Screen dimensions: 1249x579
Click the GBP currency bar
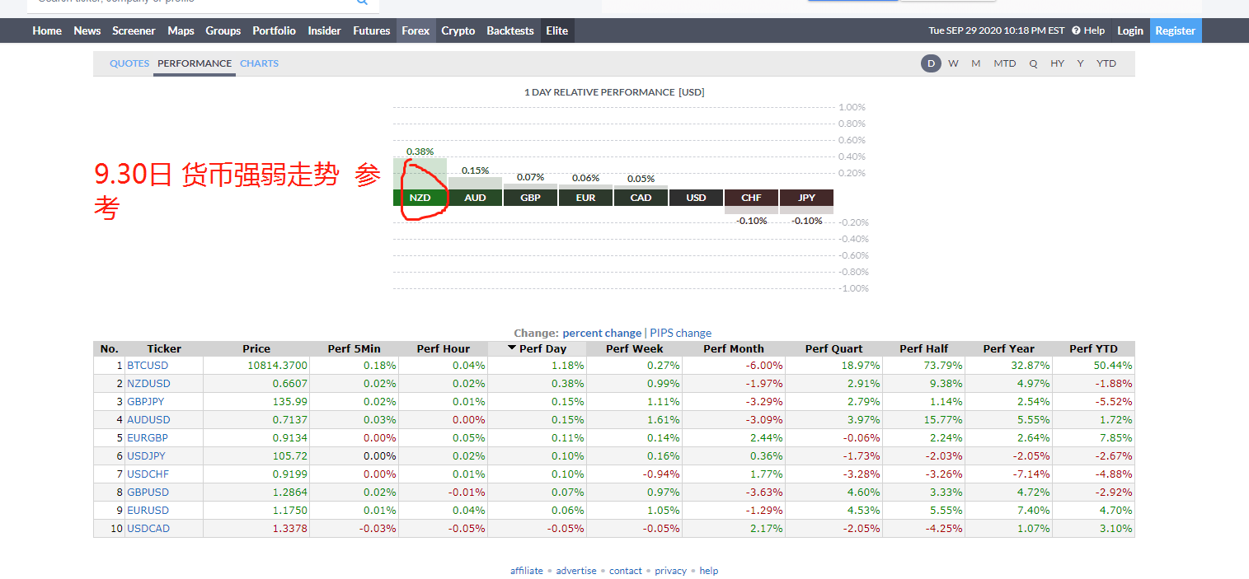(531, 198)
